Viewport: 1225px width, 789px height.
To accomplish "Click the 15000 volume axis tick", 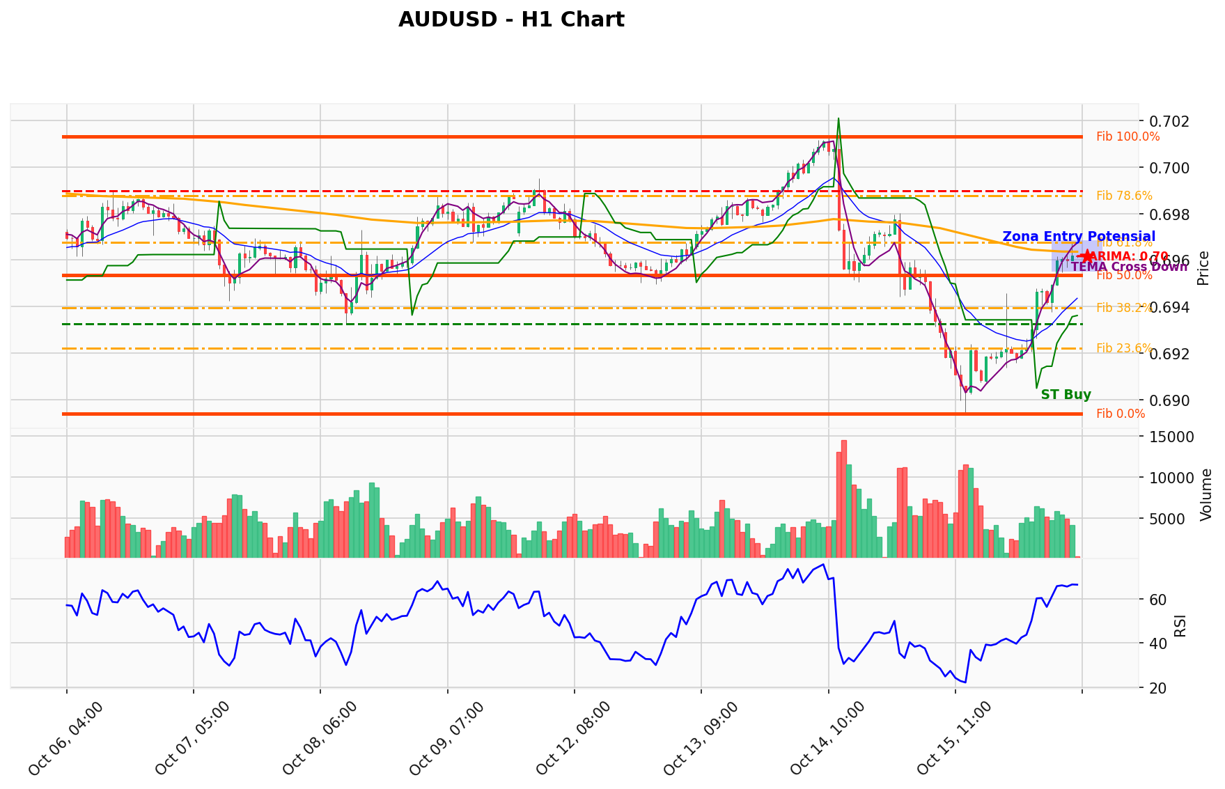I will (x=1171, y=437).
